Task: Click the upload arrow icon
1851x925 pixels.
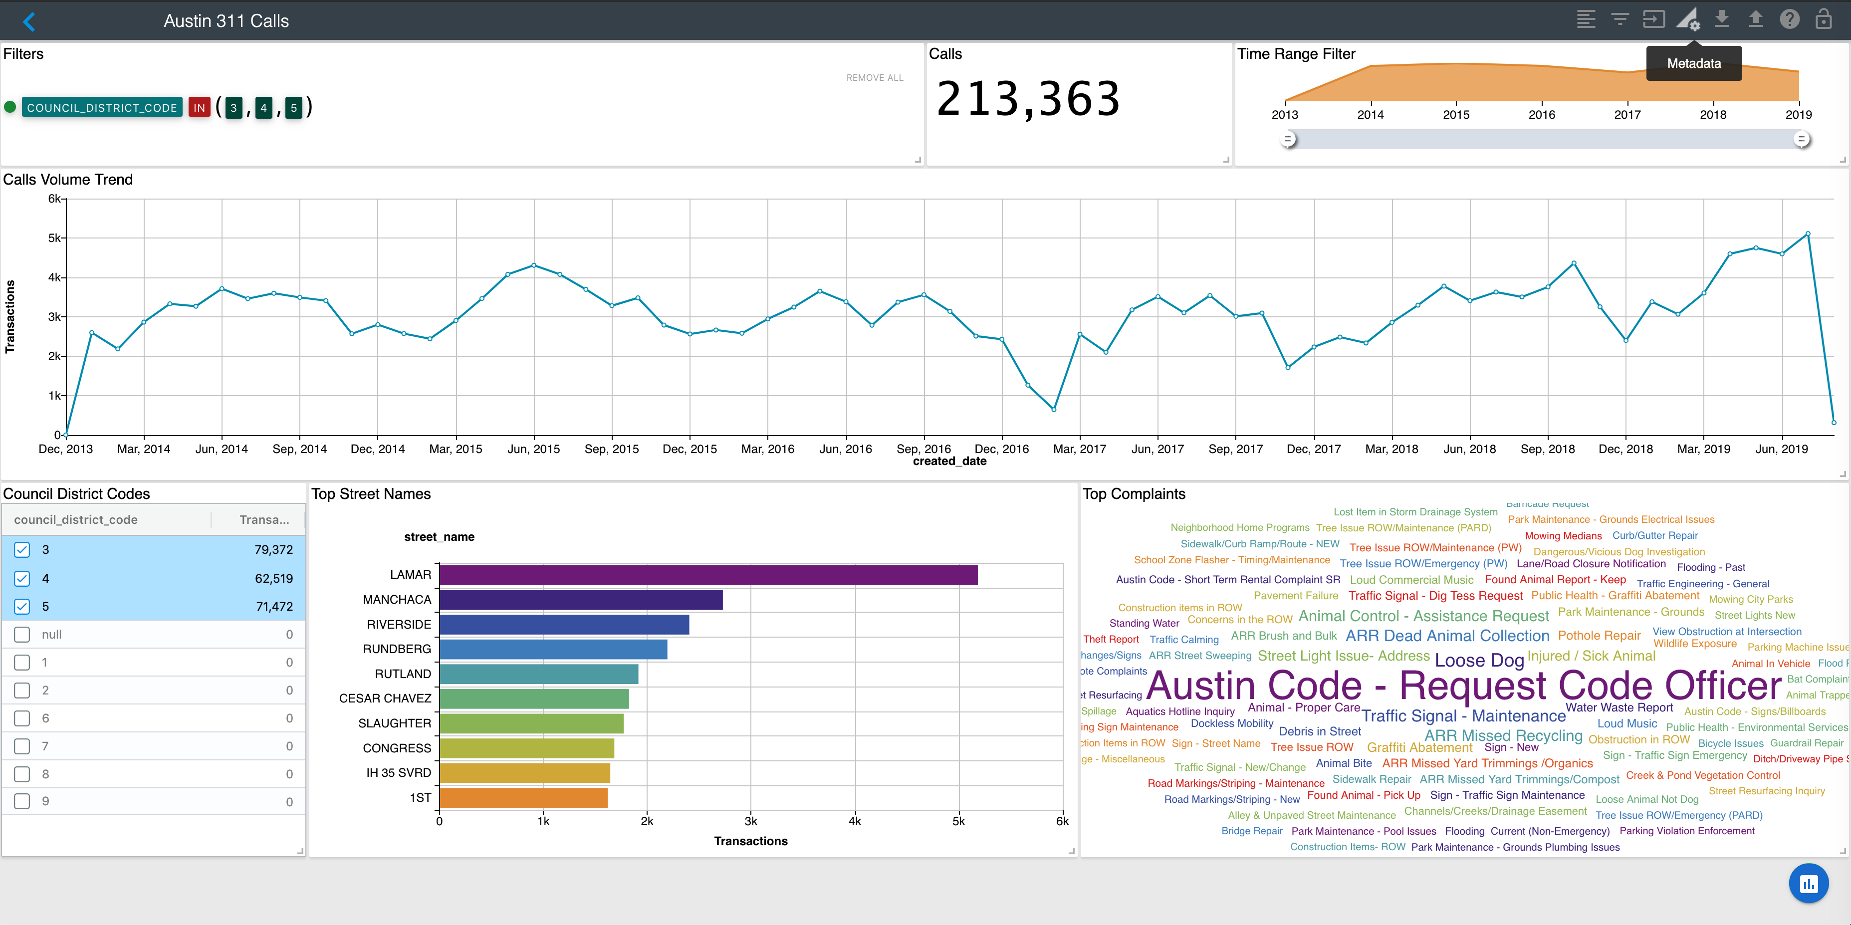Action: (1755, 19)
